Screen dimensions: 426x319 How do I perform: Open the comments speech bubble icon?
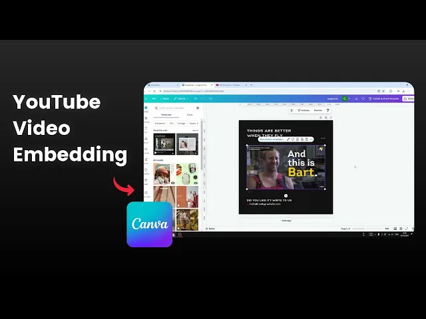pos(363,99)
